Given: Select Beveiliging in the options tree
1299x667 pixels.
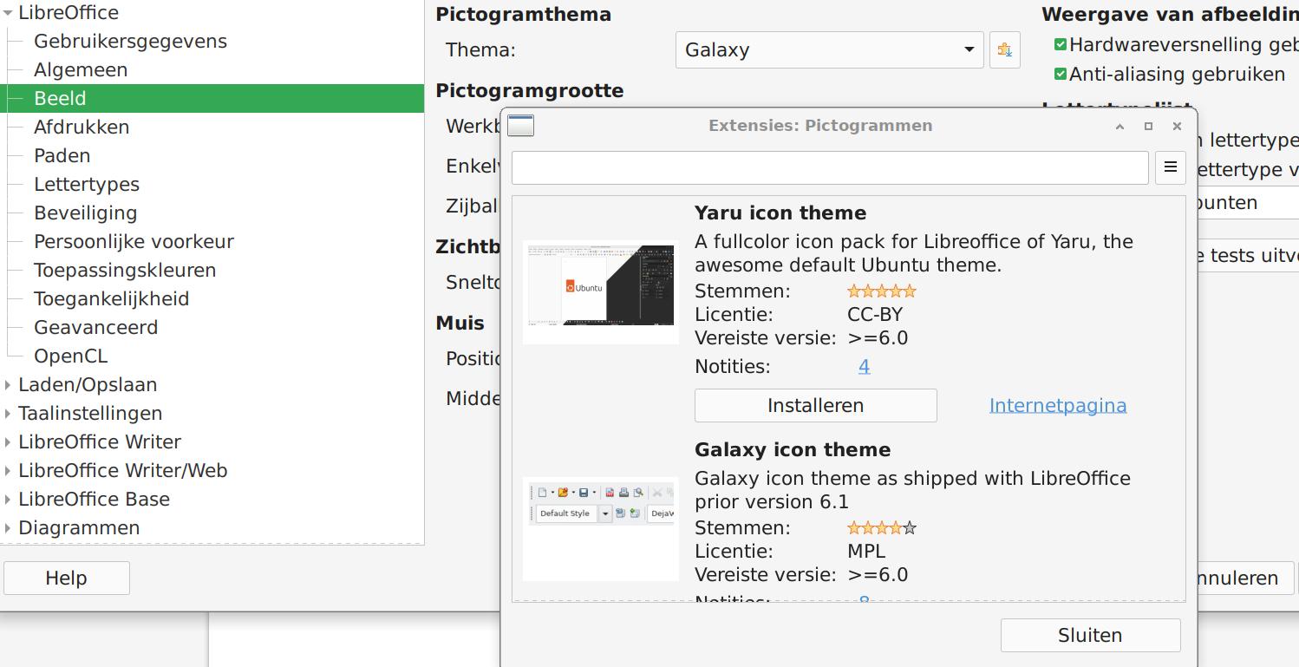Looking at the screenshot, I should (85, 213).
